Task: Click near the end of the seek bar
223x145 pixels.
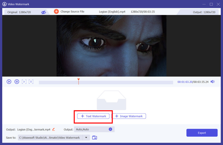Action: click(170, 82)
